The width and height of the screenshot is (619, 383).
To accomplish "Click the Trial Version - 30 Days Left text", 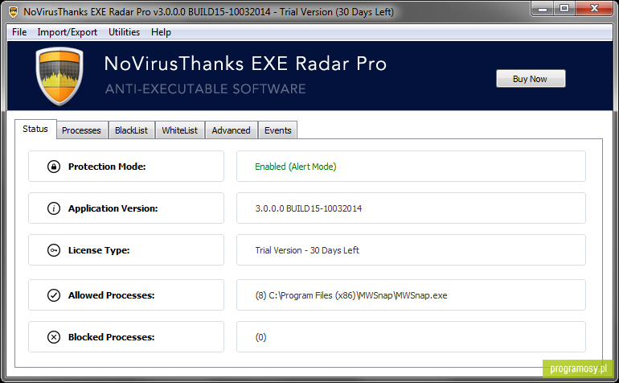I will pos(307,250).
